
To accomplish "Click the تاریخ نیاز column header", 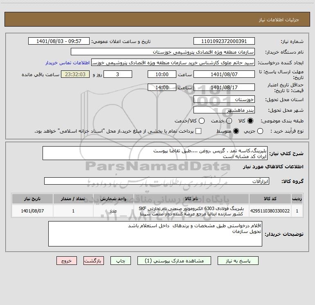I will coord(32,199).
